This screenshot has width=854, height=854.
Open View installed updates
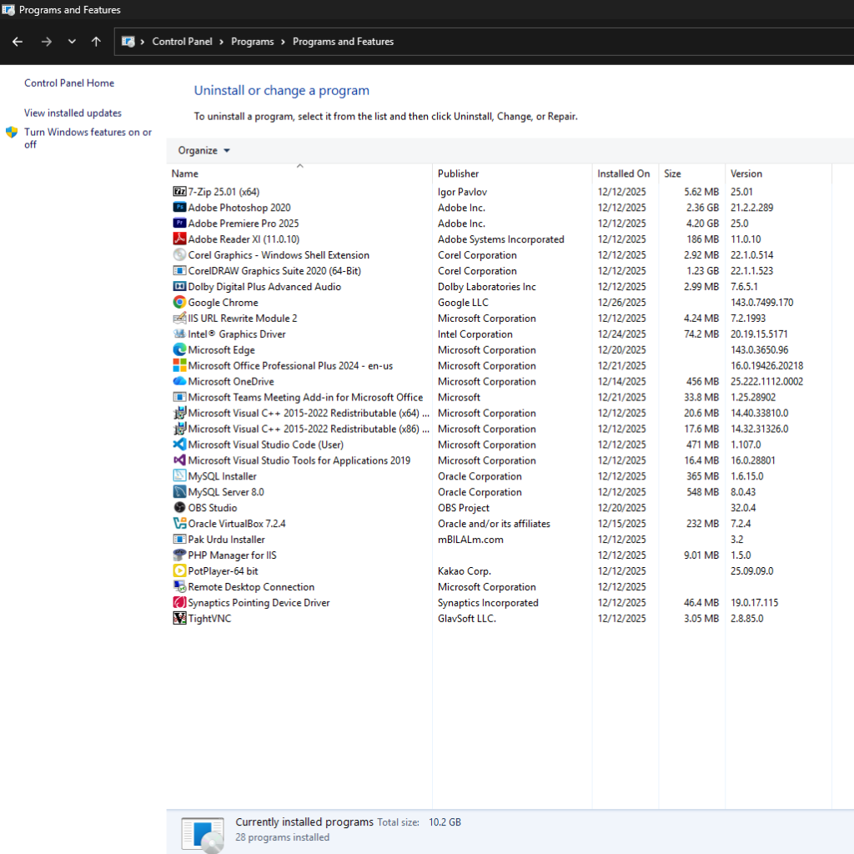(x=72, y=113)
